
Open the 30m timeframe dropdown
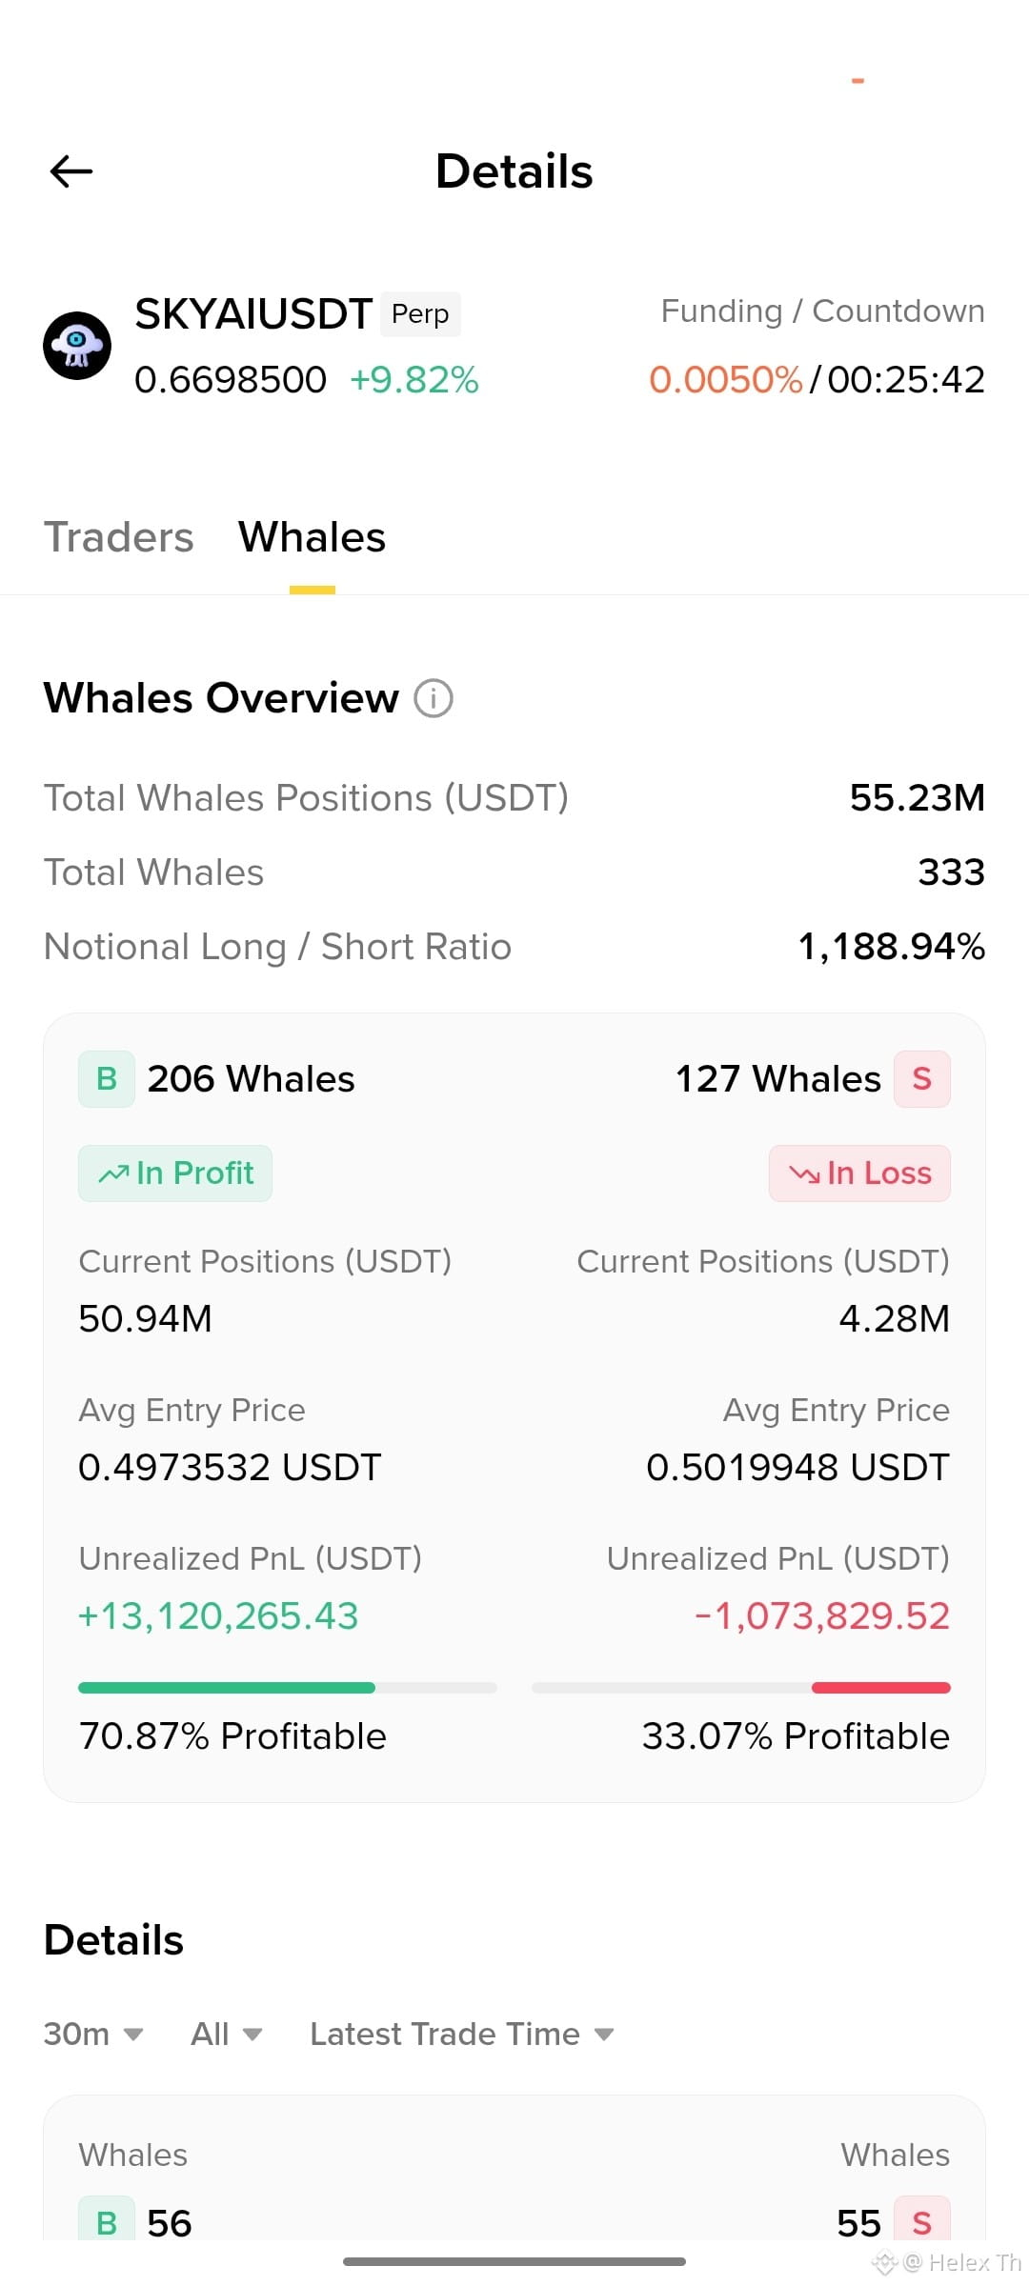point(93,2034)
